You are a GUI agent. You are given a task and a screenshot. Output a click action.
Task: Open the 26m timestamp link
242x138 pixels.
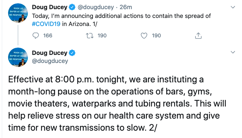coord(126,7)
